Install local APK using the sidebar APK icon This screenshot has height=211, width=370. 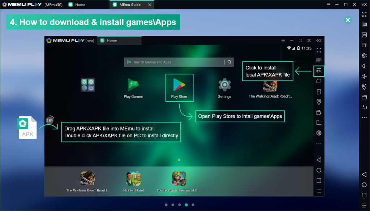point(364,35)
